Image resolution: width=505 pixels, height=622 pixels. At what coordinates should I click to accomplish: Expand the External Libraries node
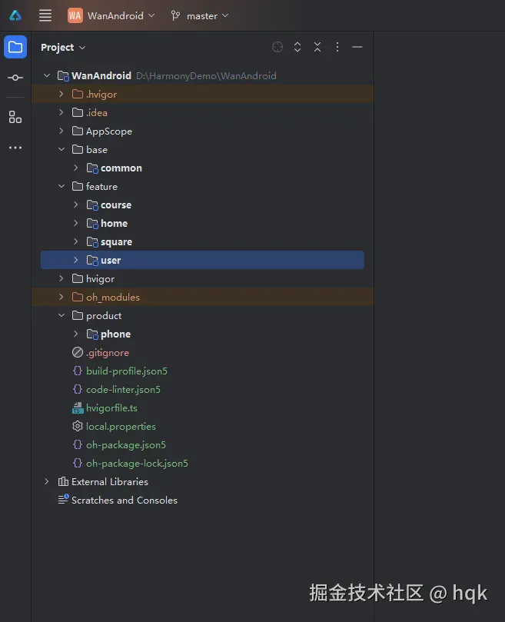(x=47, y=481)
